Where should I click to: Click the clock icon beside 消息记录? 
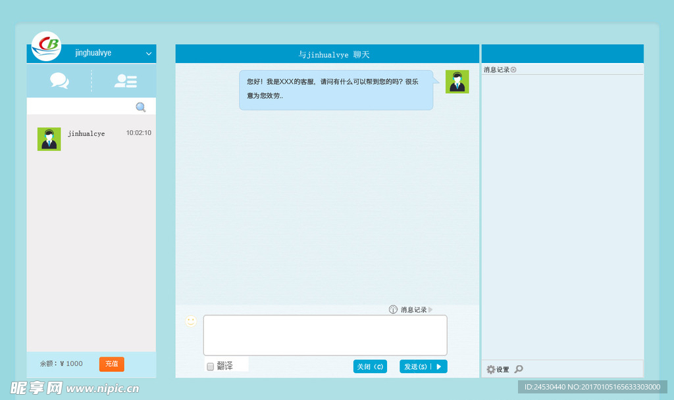pos(393,309)
